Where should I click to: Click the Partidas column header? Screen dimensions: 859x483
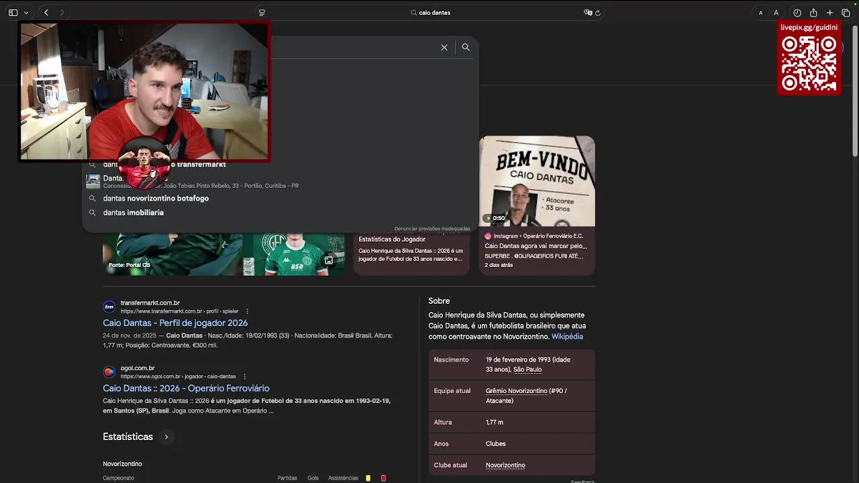click(x=287, y=478)
